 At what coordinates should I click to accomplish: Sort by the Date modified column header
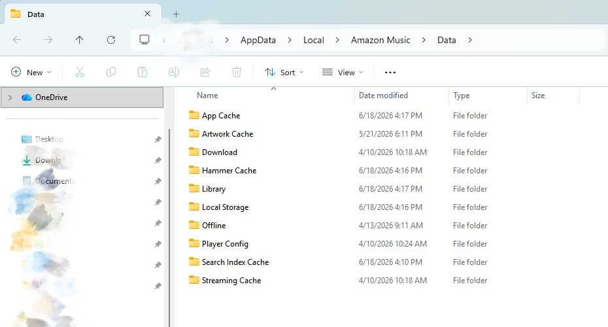pos(383,95)
